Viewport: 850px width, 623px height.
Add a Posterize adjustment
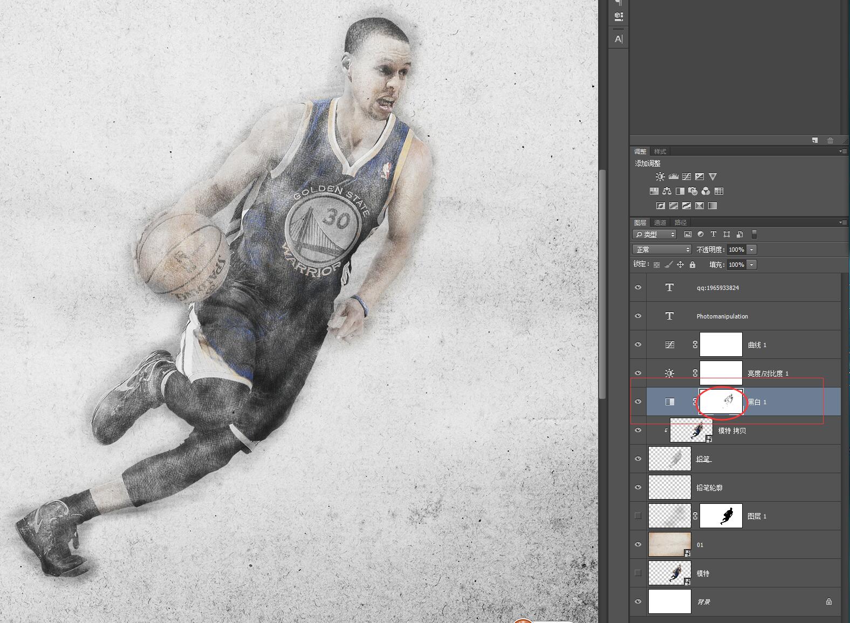[x=674, y=205]
